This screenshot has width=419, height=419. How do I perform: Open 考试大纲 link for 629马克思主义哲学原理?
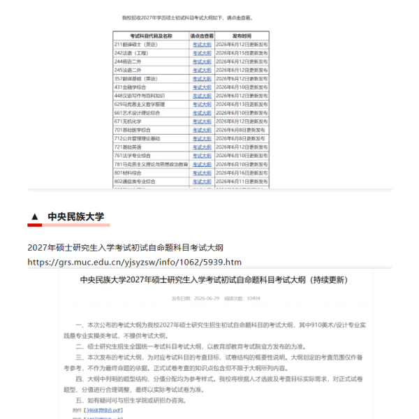click(x=202, y=105)
